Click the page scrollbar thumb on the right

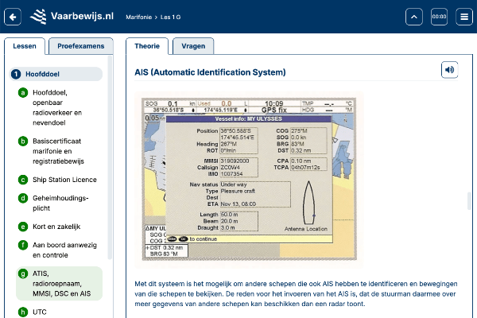pyautogui.click(x=469, y=201)
